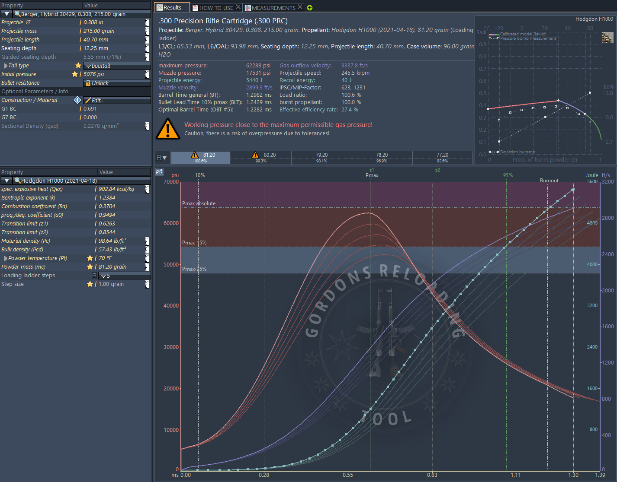The height and width of the screenshot is (482, 617).
Task: Open the MEASUREMENTS tab
Action: (x=273, y=8)
